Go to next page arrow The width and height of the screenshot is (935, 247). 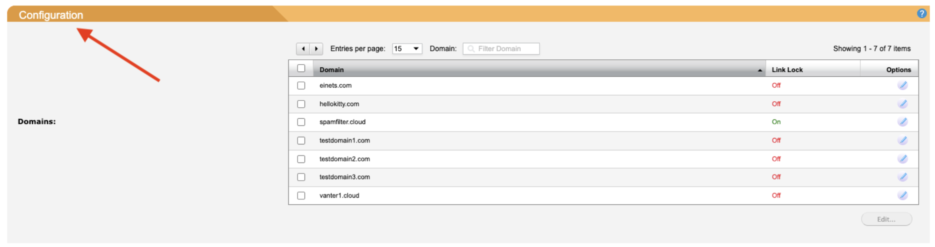click(316, 49)
